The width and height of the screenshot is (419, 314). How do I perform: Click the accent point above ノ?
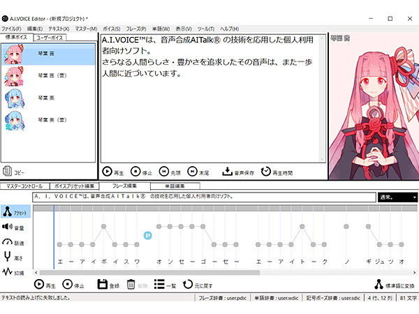[x=346, y=226]
